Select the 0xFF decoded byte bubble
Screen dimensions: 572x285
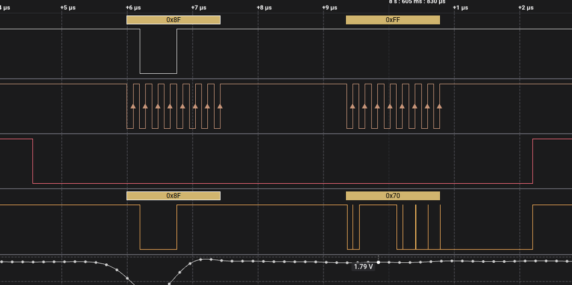pos(393,20)
